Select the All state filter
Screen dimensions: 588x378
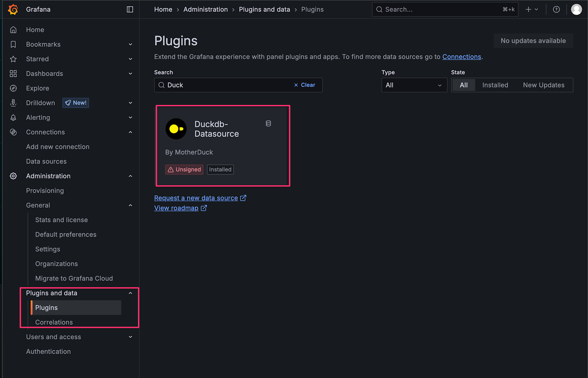(464, 85)
